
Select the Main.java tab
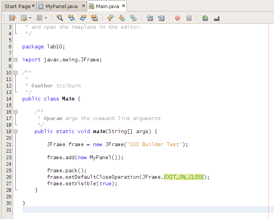point(107,7)
